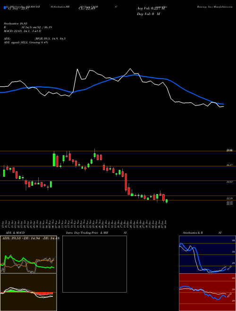
Task: Click the '(MGR) 39.5, 14.9, 34.3' ADX values
Action: pos(50,39)
